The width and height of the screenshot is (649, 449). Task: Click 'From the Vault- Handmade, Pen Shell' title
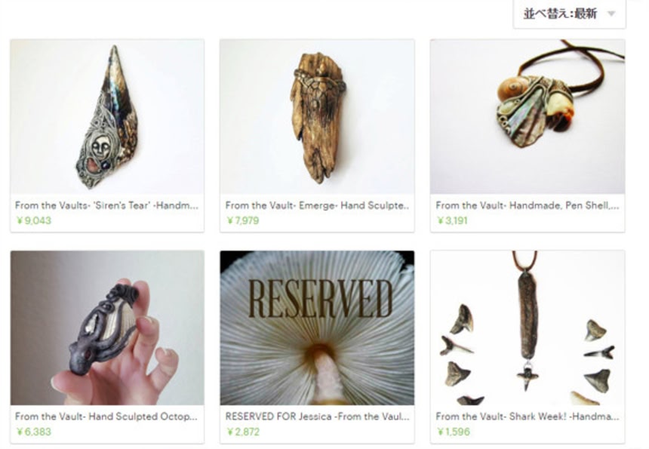click(528, 205)
